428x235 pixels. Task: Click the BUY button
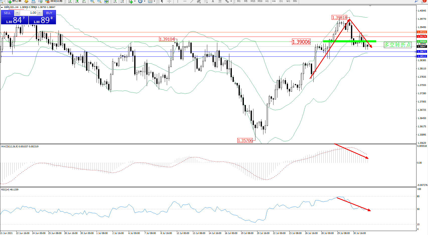tap(49, 13)
